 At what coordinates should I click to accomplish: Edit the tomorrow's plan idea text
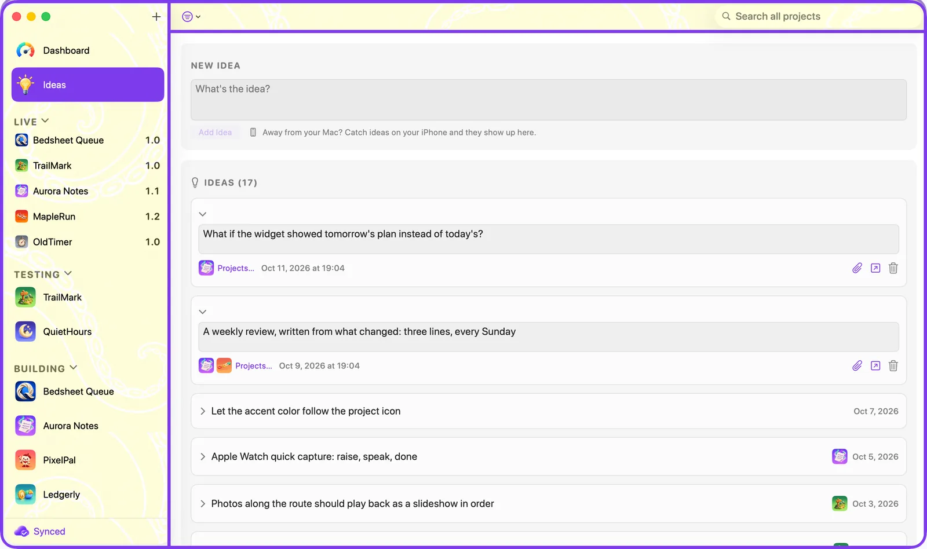coord(548,239)
